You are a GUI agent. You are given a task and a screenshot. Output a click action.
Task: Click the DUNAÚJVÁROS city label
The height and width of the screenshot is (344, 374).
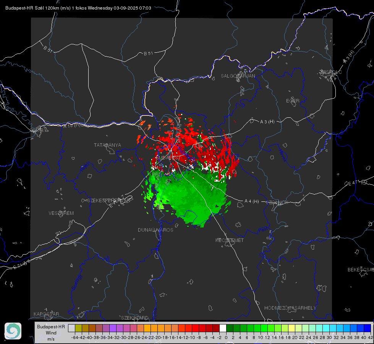click(155, 230)
